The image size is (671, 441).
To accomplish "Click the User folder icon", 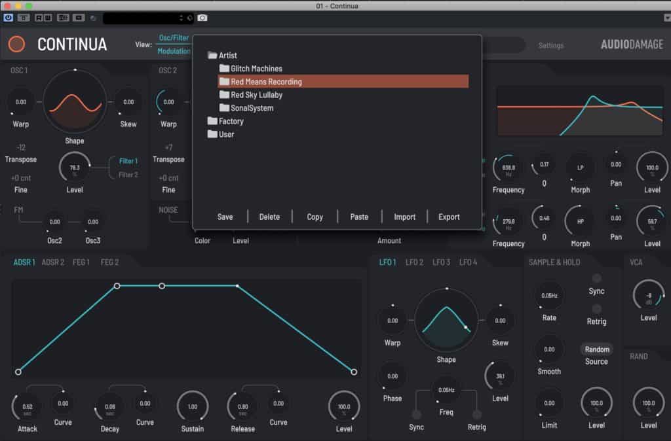I will point(212,134).
